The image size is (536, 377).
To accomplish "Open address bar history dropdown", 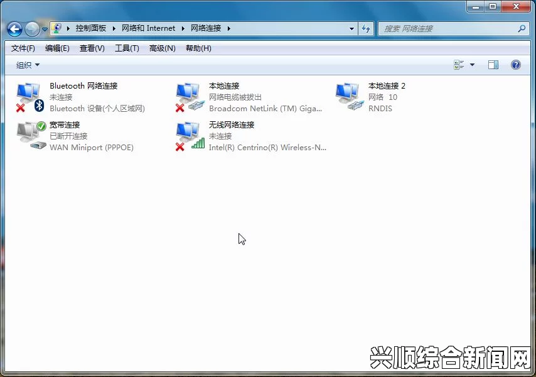I will [351, 29].
